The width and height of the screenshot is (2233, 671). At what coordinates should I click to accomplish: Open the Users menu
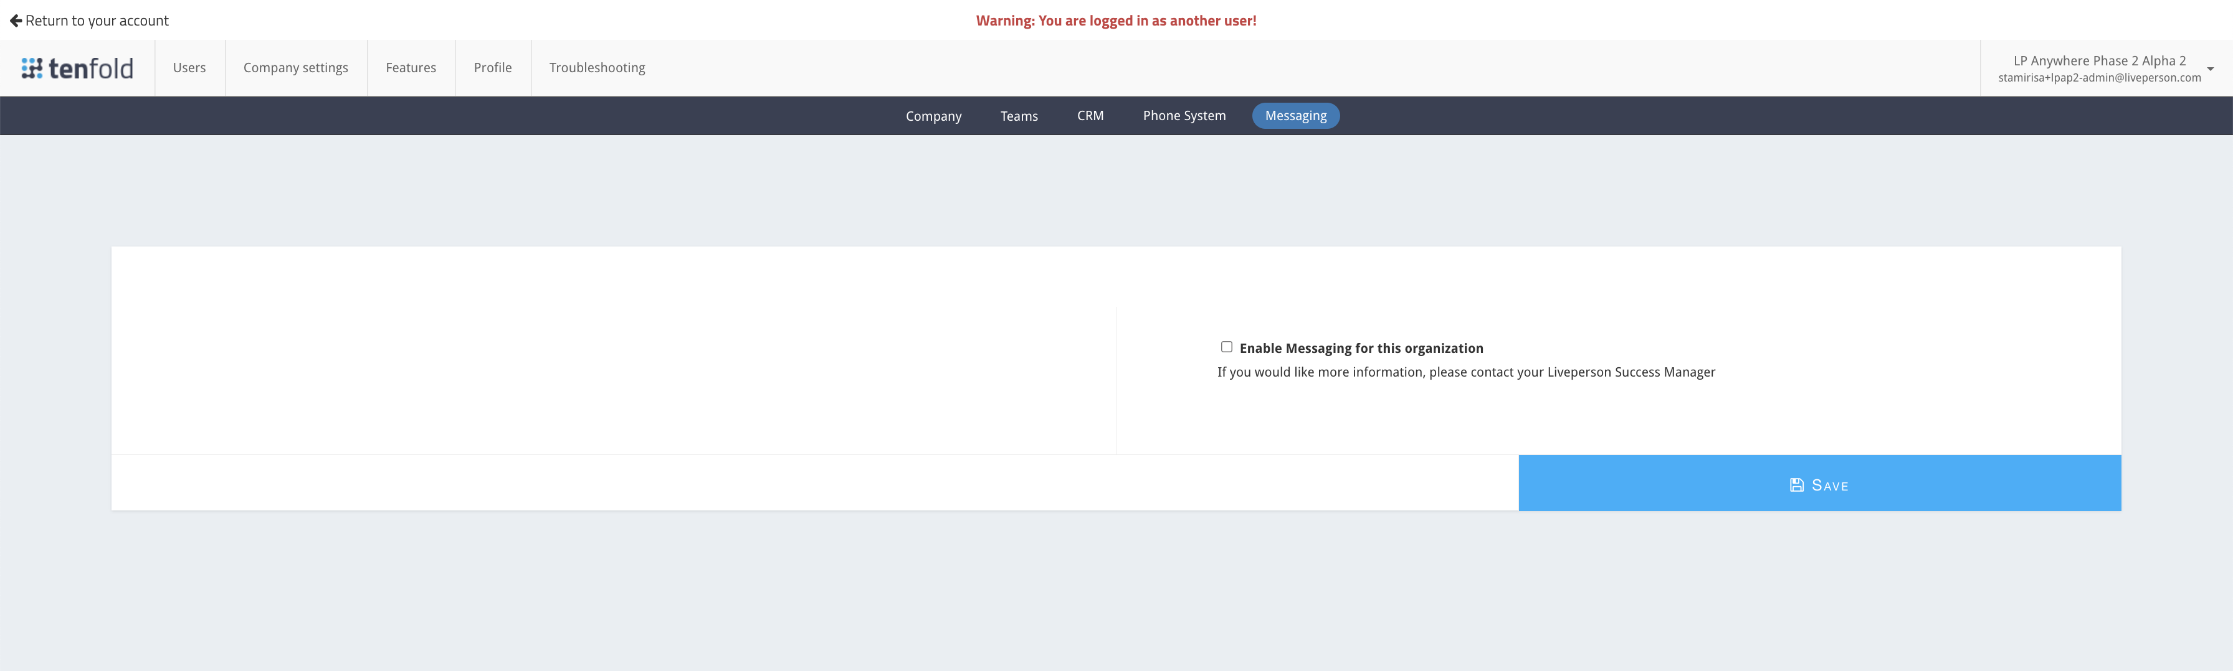[190, 67]
